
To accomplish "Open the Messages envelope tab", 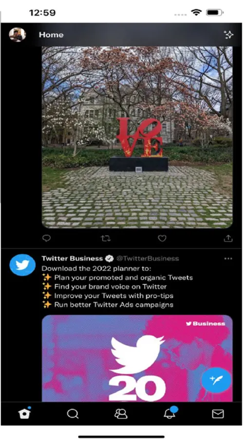I will 218,414.
